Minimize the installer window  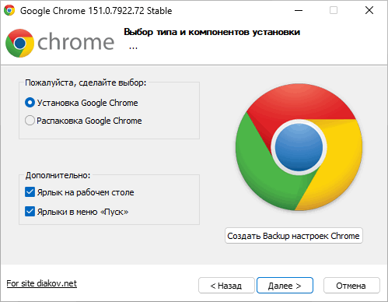click(x=299, y=11)
